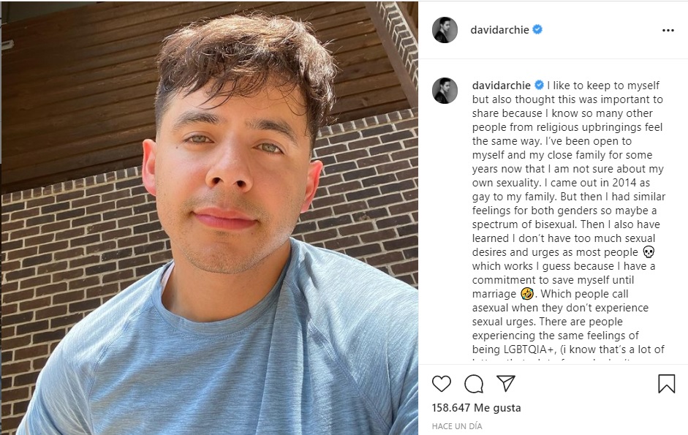
Task: Save the post with the bookmark icon
Action: pyautogui.click(x=666, y=384)
